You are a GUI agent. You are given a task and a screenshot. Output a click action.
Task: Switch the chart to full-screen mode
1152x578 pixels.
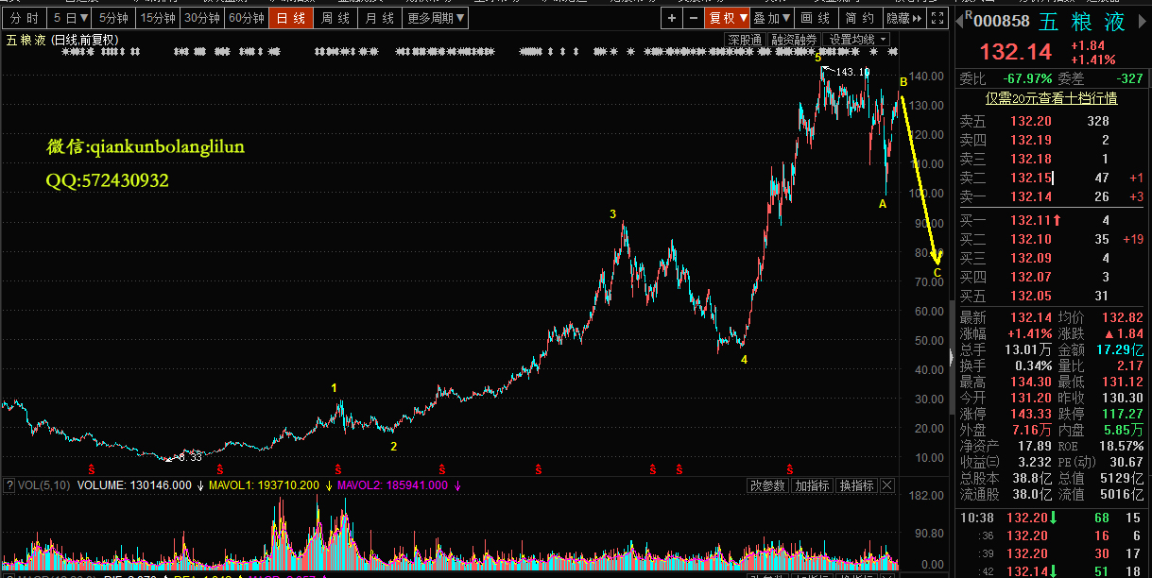click(x=937, y=18)
